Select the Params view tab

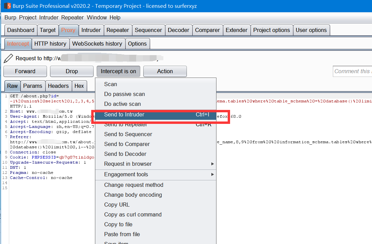click(x=33, y=86)
